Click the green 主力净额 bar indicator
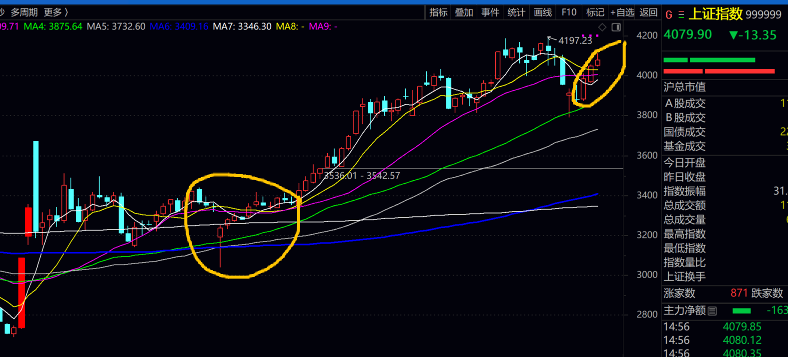 [741, 311]
